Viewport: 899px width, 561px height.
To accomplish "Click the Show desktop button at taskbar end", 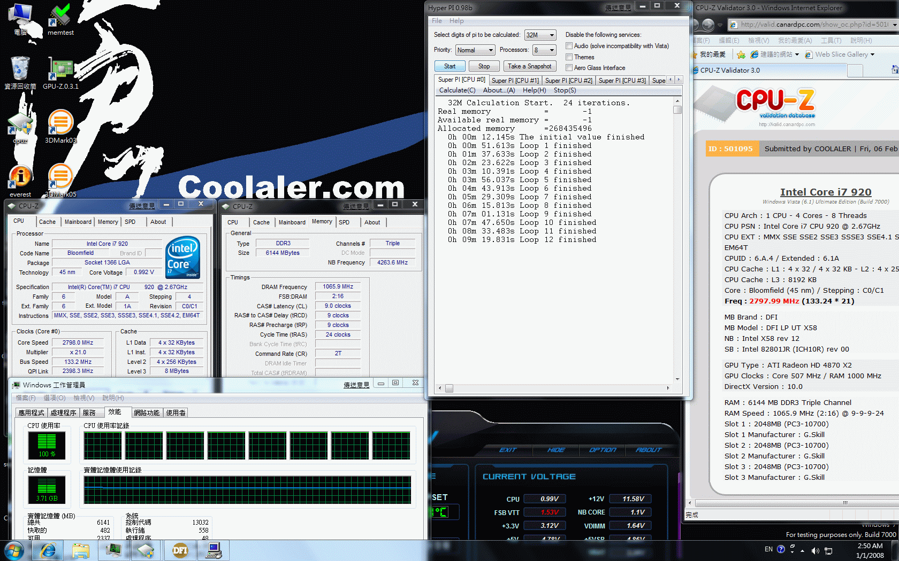I will click(x=895, y=550).
